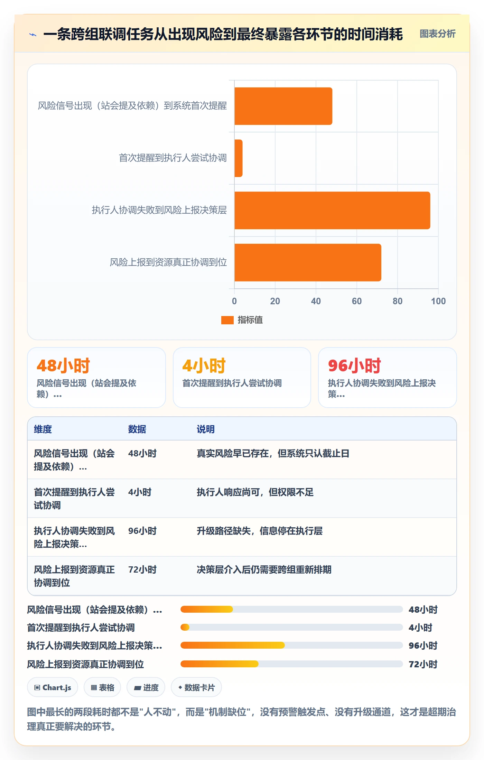Image resolution: width=484 pixels, height=760 pixels.
Task: Click the summary paragraph starting 图中最长的两段耗时
Action: point(242,719)
